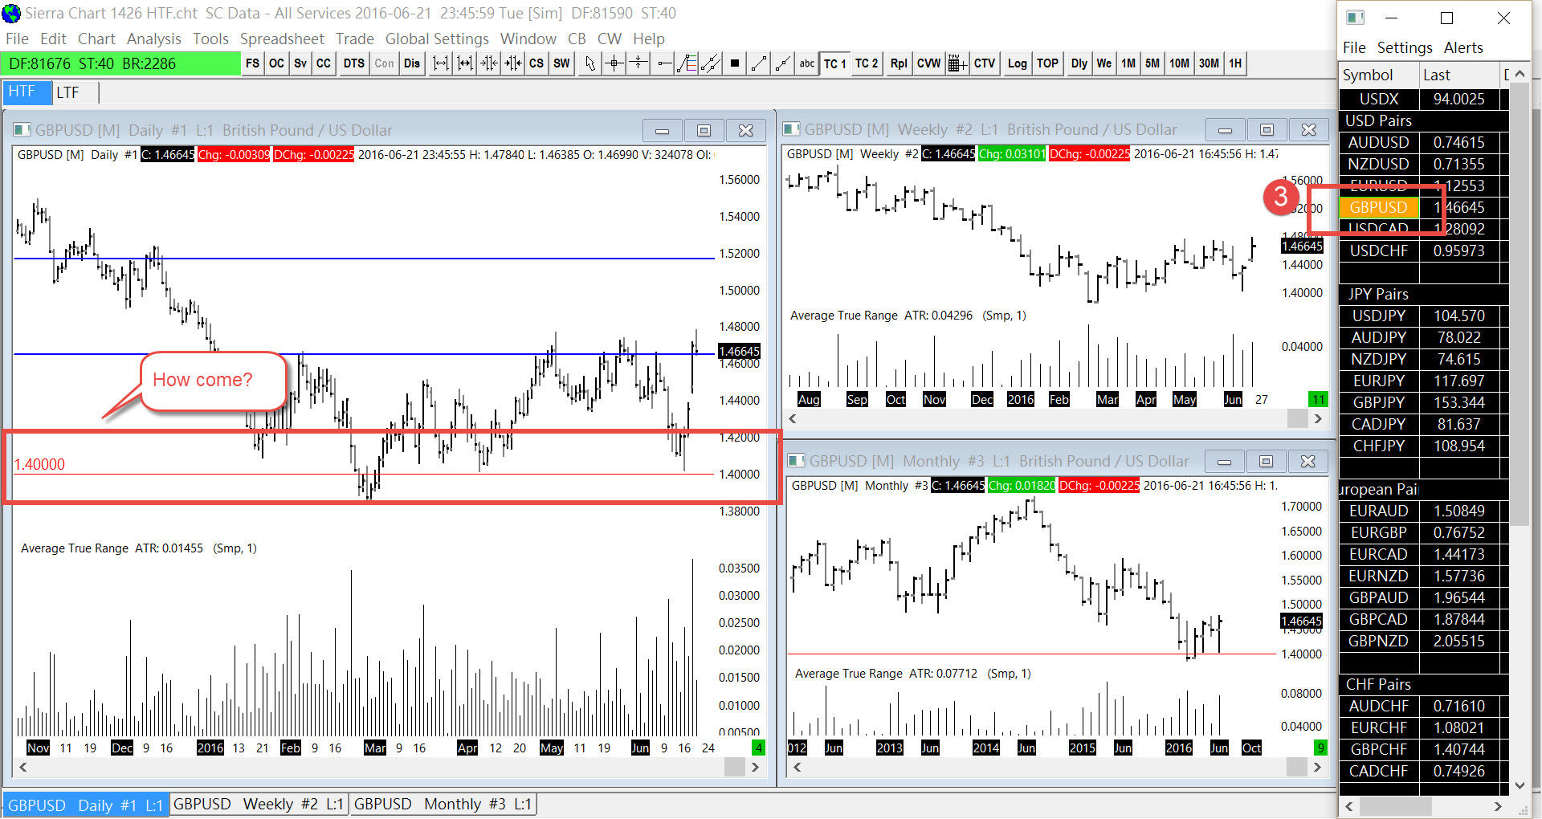This screenshot has width=1542, height=819.
Task: Choose the multicolored retracement drawing tool
Action: click(x=687, y=63)
